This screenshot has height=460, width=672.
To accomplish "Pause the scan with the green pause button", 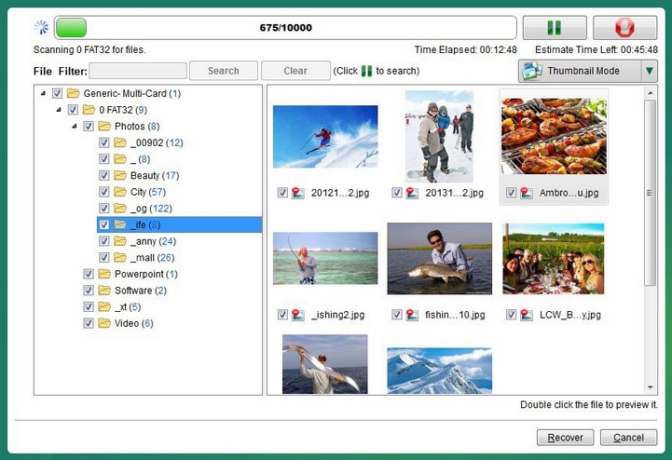I will pos(554,28).
